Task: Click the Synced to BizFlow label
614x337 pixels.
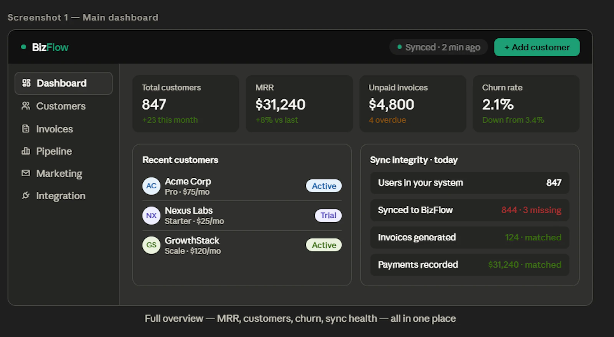Action: click(x=415, y=210)
